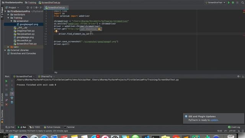245x138 pixels.
Task: Switch to DharmaTry run tab
Action: (45, 77)
